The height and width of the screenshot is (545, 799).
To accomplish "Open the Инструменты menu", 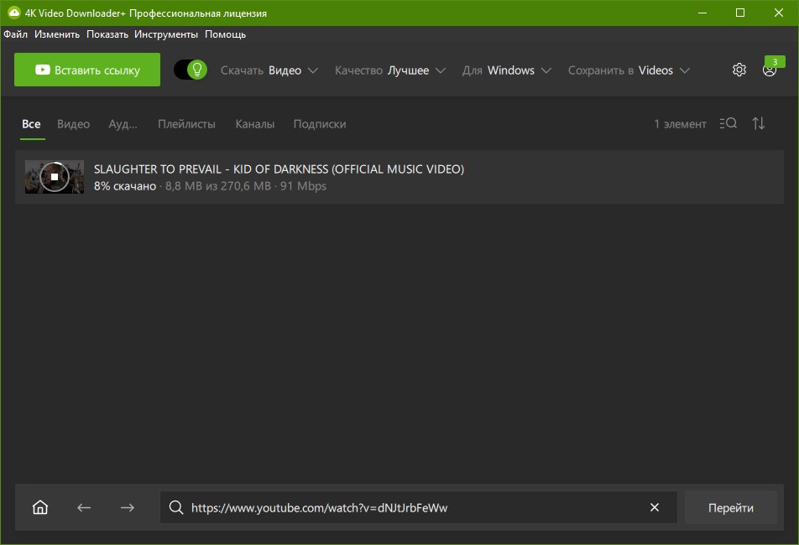I will tap(166, 34).
